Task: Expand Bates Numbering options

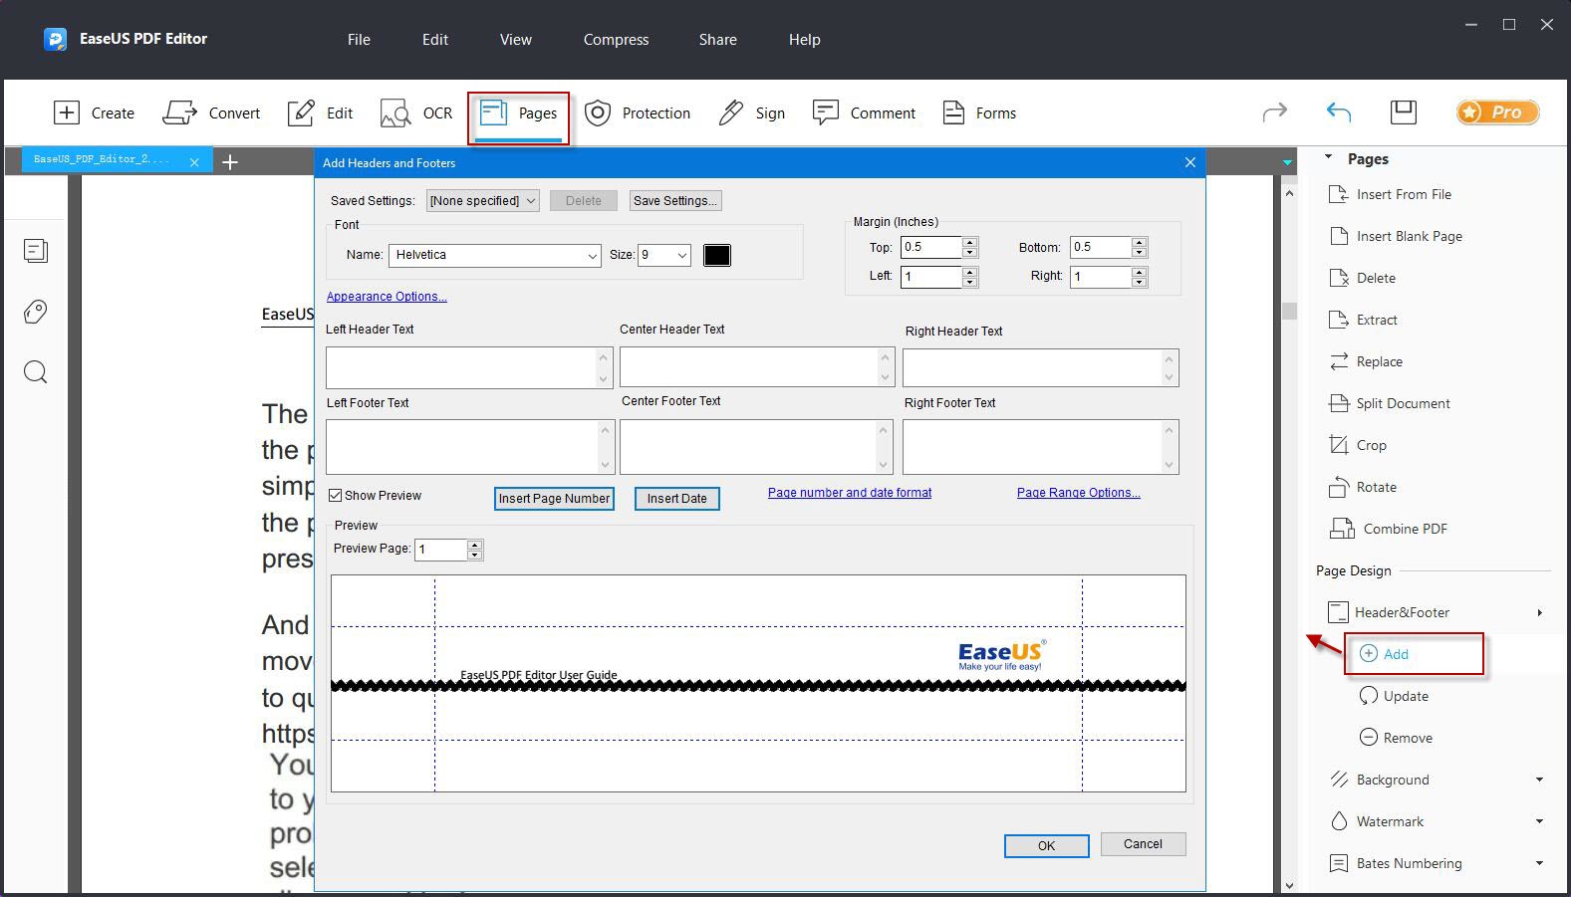Action: (x=1540, y=863)
